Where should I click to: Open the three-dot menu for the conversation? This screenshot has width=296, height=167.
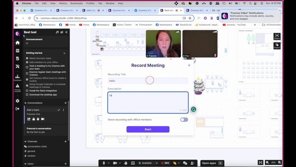63,110
